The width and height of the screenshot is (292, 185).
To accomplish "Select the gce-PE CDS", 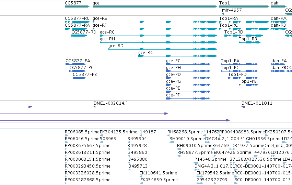I will tap(188, 92).
